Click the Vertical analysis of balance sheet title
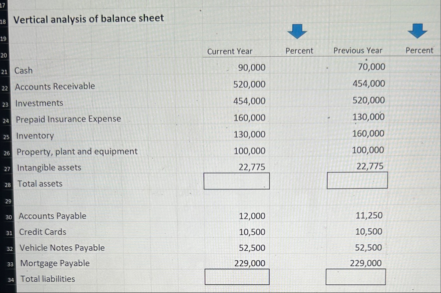 tap(89, 18)
